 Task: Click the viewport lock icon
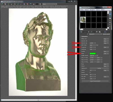pos(12,4)
